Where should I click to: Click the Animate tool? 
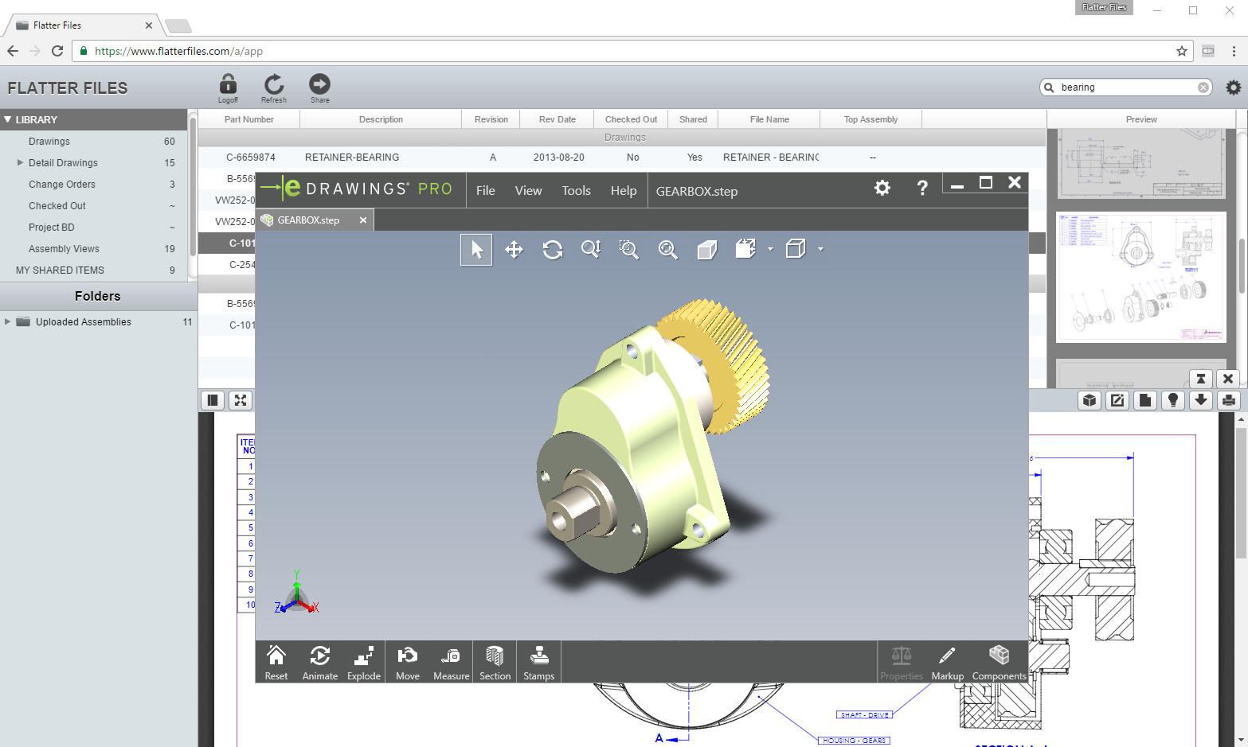320,663
